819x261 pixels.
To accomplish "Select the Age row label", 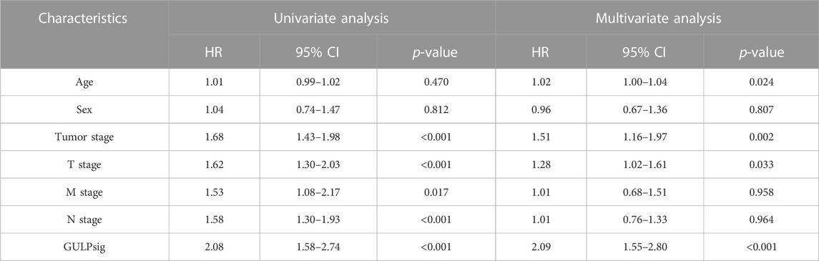I will click(x=84, y=82).
